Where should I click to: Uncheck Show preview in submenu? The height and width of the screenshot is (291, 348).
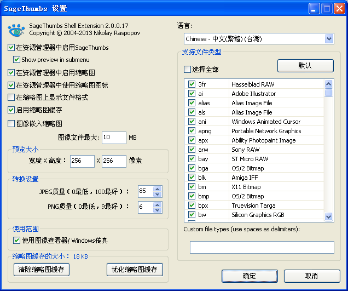tap(16, 60)
